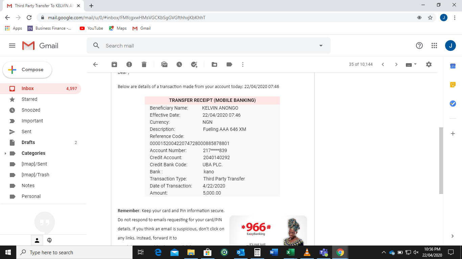Click the *966# EazyBanking banner image
The height and width of the screenshot is (259, 462).
(268, 231)
